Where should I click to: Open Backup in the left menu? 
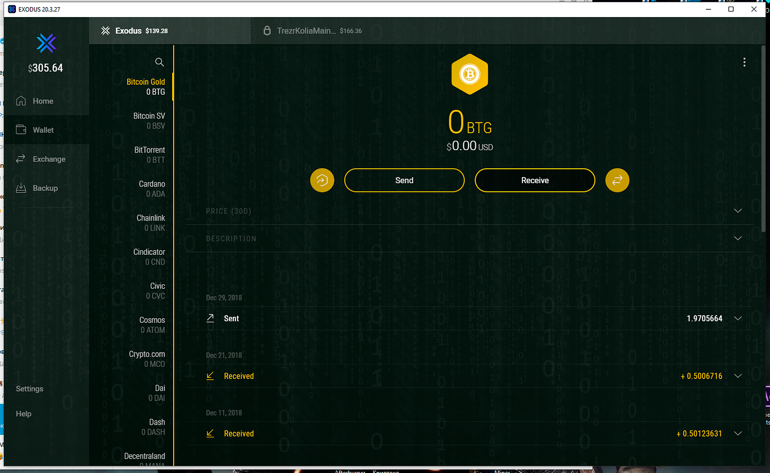click(x=46, y=188)
